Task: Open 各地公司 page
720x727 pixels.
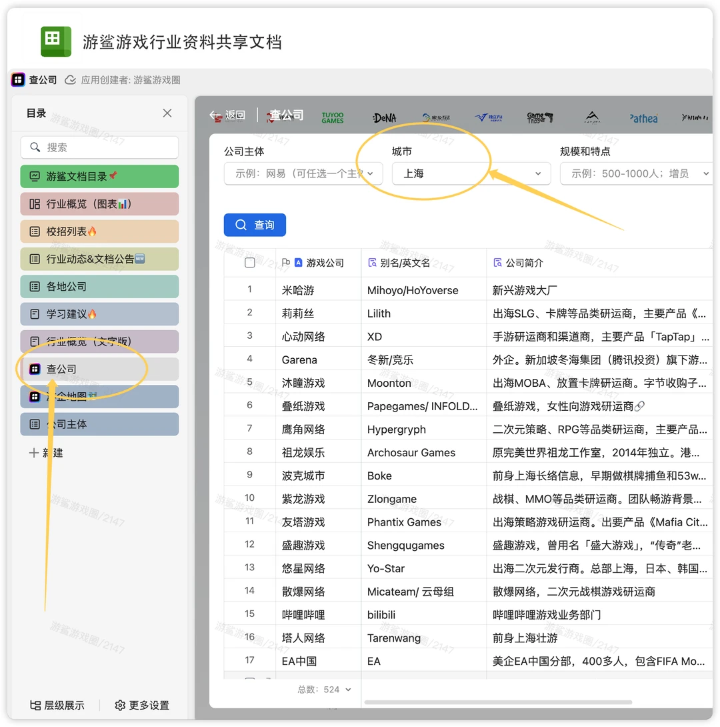Action: tap(99, 287)
